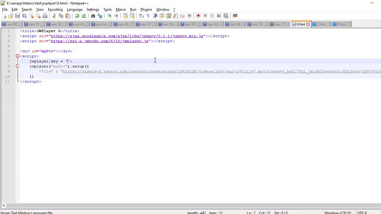Switch to the new 71 tab
The width and height of the screenshot is (381, 214).
point(279,24)
